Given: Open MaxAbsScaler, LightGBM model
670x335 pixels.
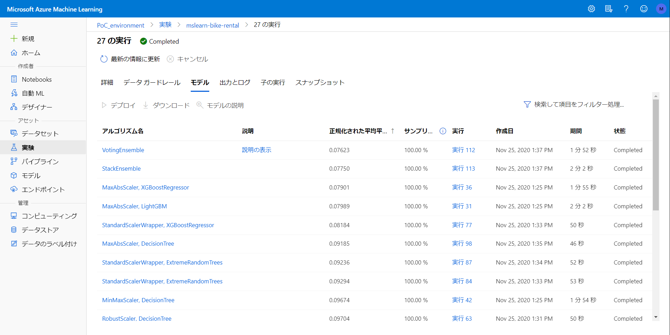Looking at the screenshot, I should coord(134,206).
